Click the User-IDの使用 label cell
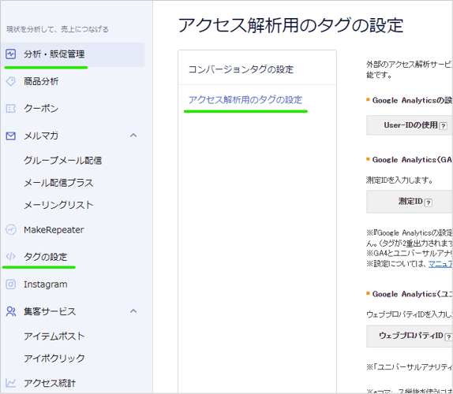 pyautogui.click(x=410, y=125)
